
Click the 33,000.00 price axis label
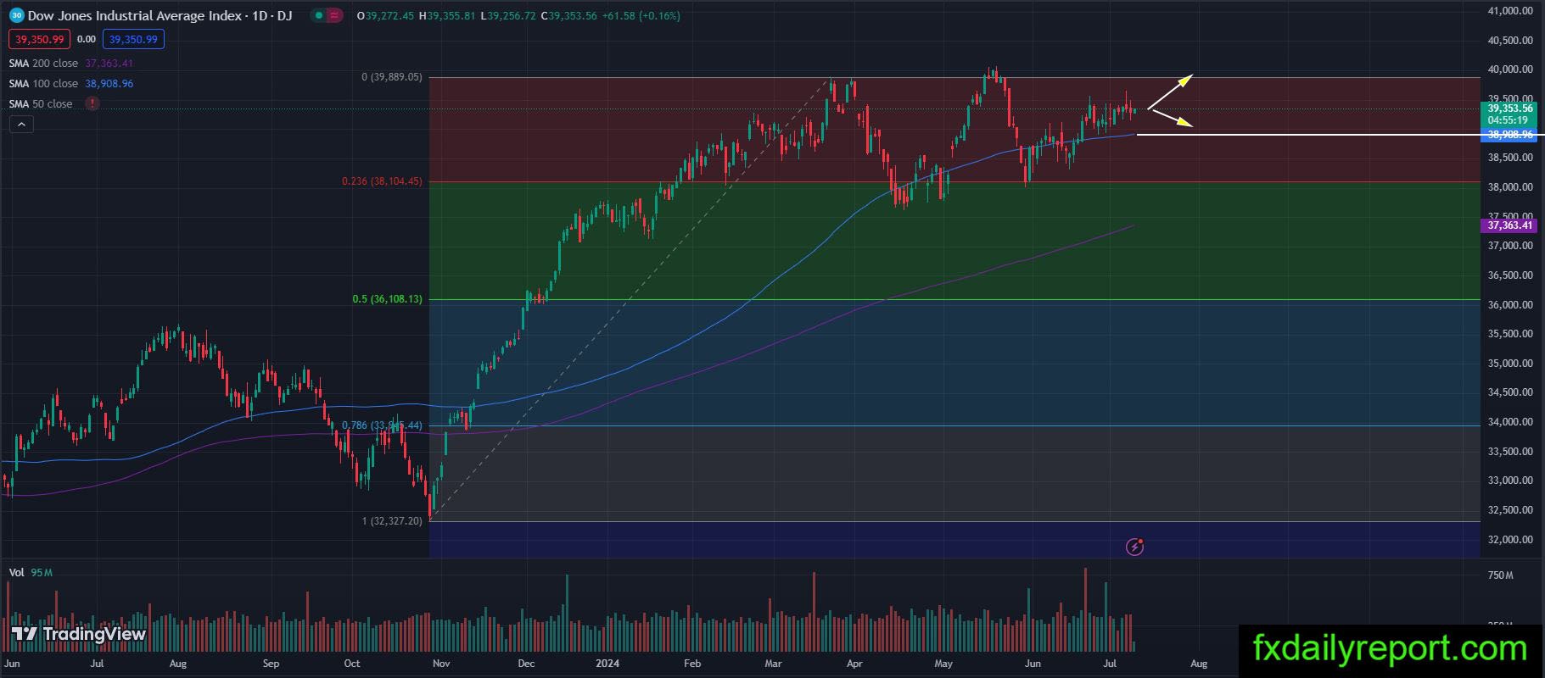(1510, 481)
